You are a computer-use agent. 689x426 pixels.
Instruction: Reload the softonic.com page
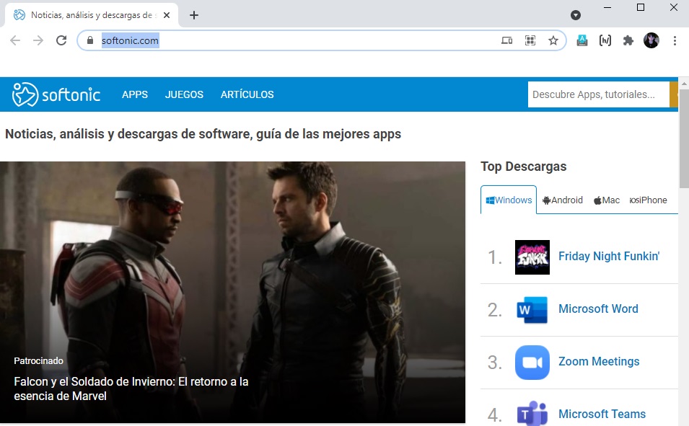(61, 40)
